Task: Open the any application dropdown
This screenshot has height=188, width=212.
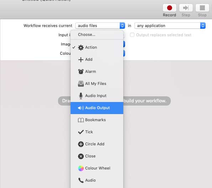Action: 170,26
